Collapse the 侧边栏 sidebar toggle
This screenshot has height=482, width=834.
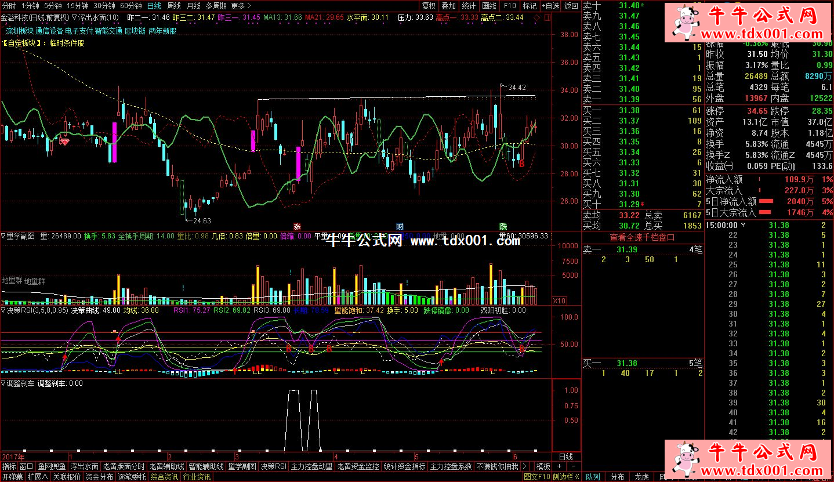point(567,477)
